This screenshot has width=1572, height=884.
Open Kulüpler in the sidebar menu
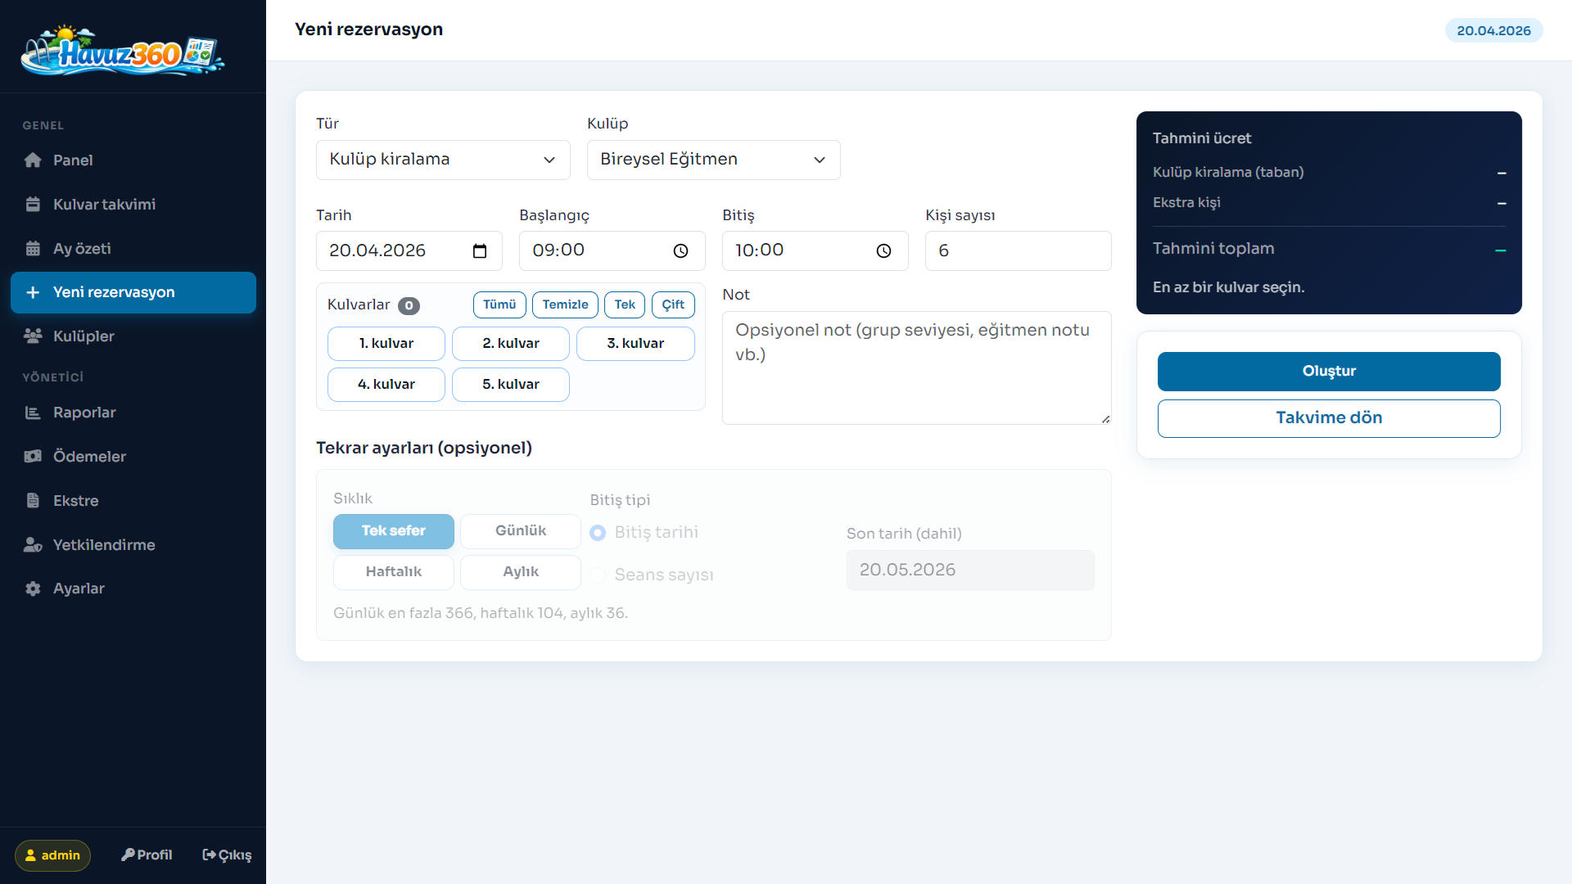click(84, 336)
